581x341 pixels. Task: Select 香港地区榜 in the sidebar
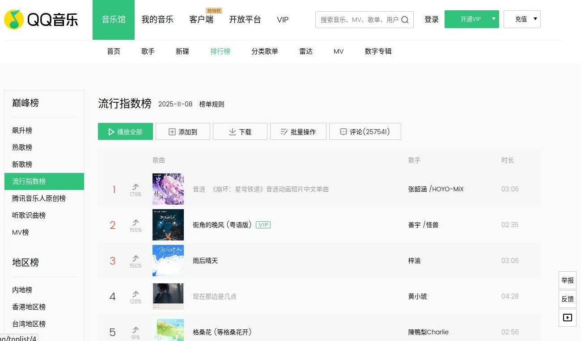pos(29,307)
